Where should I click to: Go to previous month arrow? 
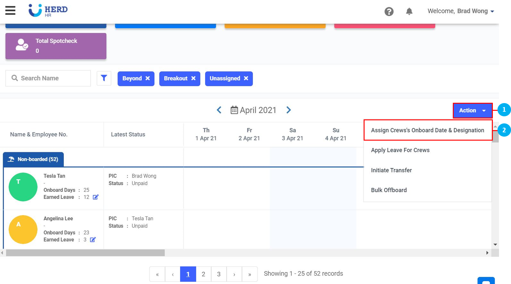219,110
